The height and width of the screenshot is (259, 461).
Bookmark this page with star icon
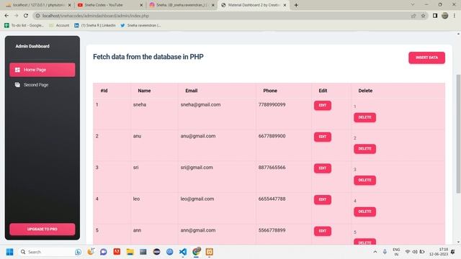(423, 16)
